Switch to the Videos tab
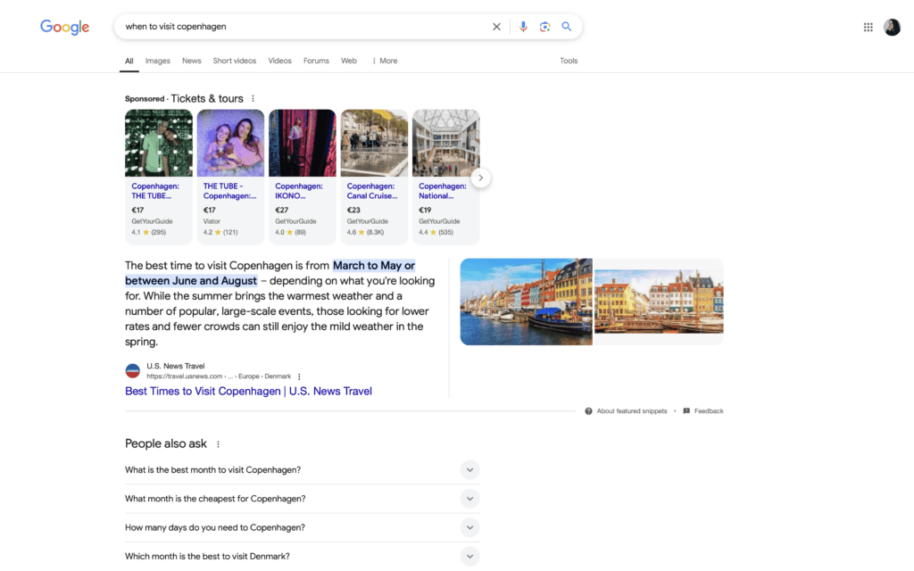Viewport: 914px width, 571px height. click(x=279, y=61)
